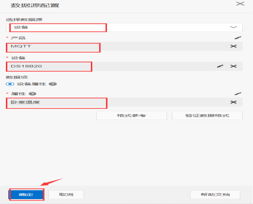Viewport: 253px width, 204px height.
Task: Close the 数据源配置 dialog
Action: pyautogui.click(x=240, y=4)
